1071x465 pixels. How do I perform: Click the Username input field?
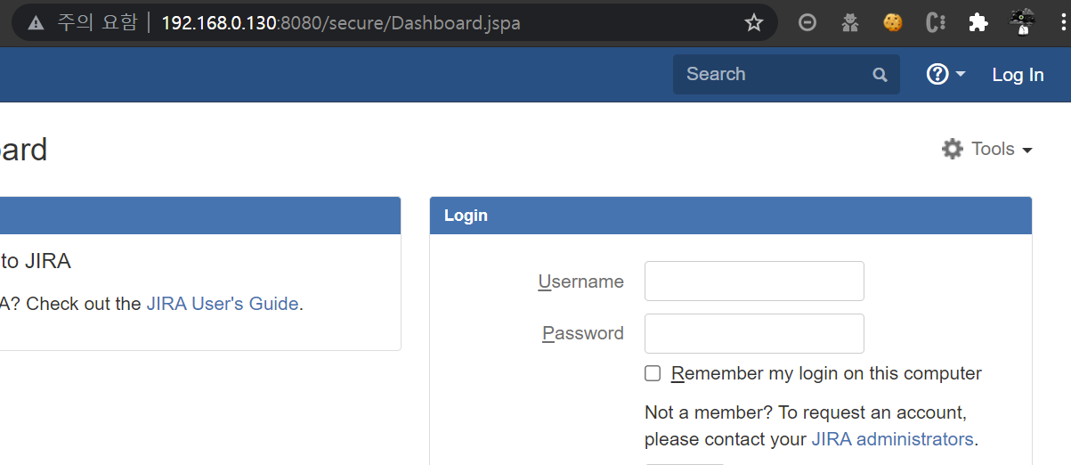tap(754, 281)
